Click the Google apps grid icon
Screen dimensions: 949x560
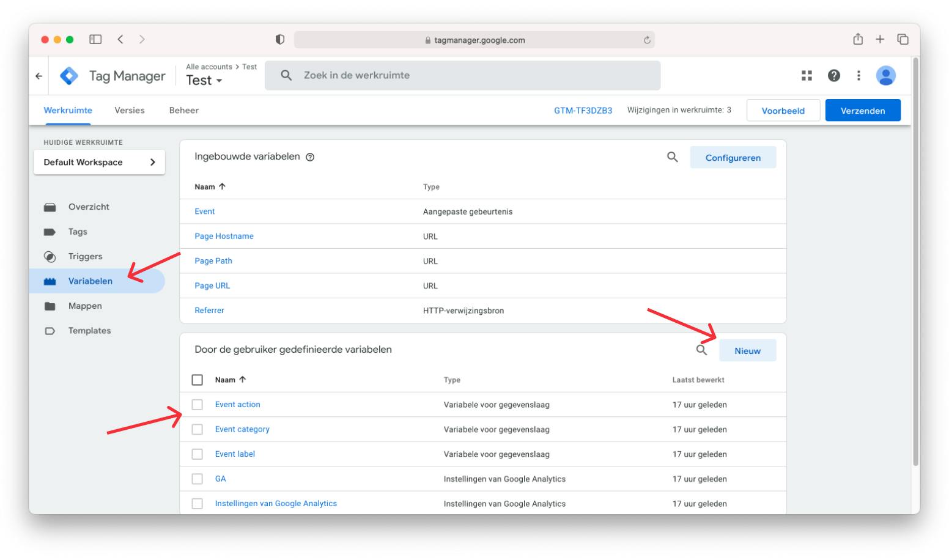tap(807, 75)
